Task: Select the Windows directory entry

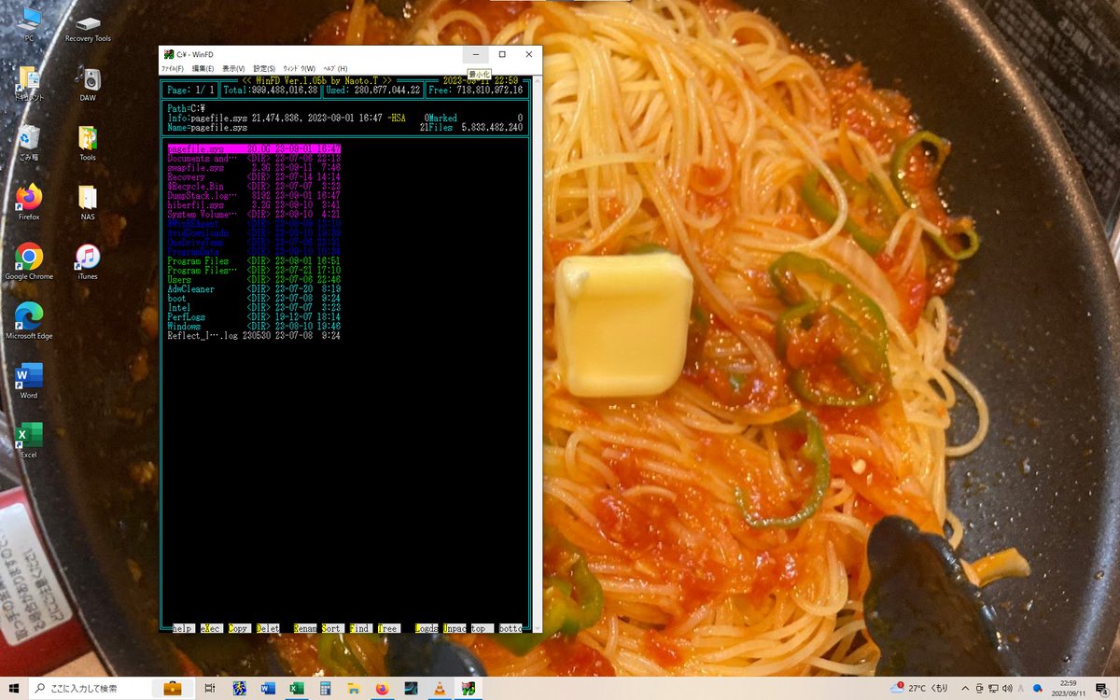Action: 254,327
